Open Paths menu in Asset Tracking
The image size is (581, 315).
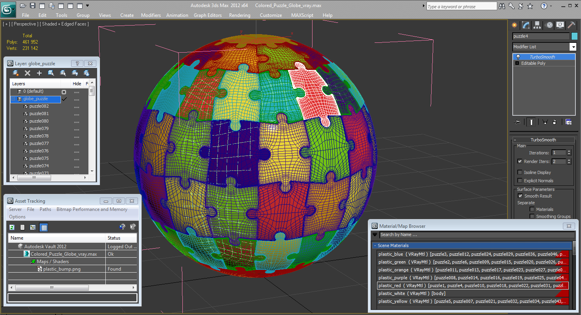point(45,209)
